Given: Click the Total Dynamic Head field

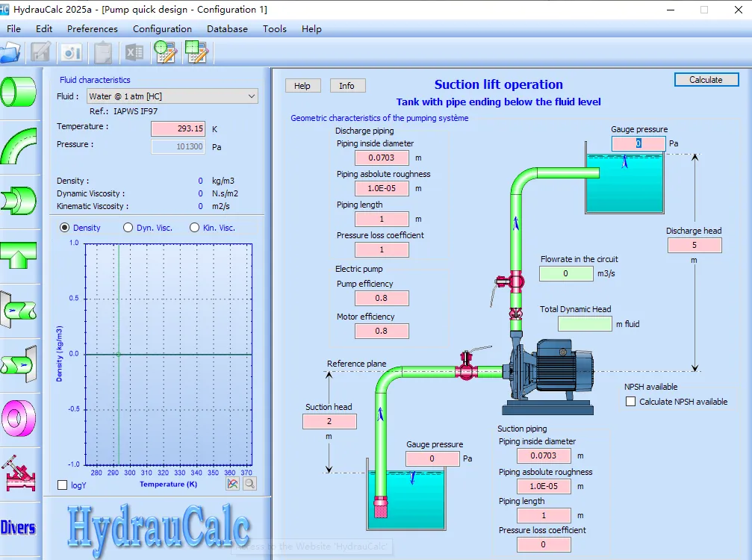Looking at the screenshot, I should pos(585,323).
